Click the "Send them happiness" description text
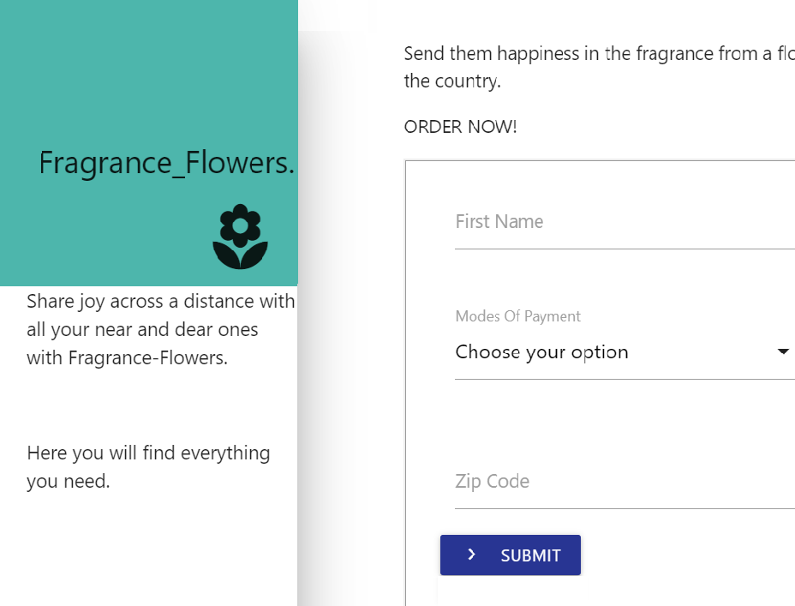This screenshot has height=606, width=795. (600, 67)
